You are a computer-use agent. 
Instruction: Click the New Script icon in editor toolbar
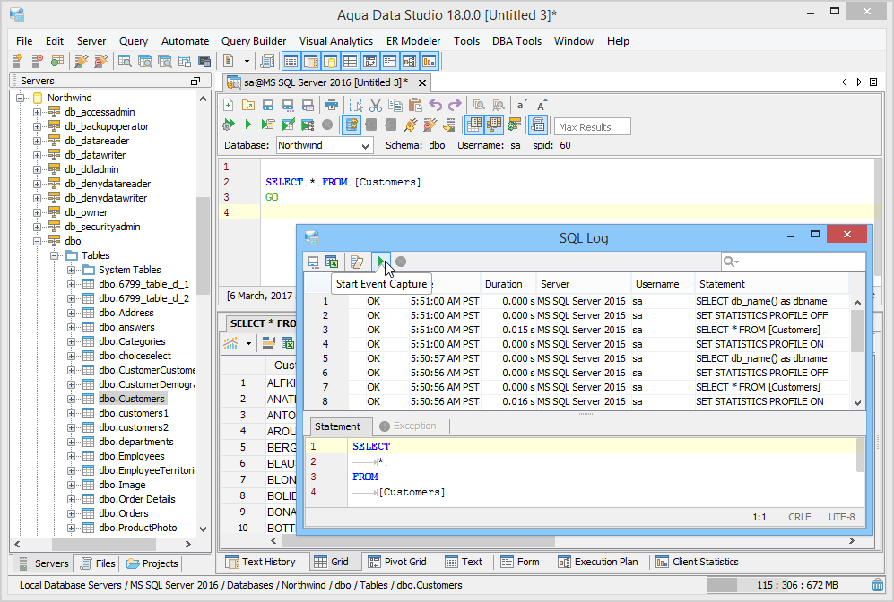[x=229, y=105]
